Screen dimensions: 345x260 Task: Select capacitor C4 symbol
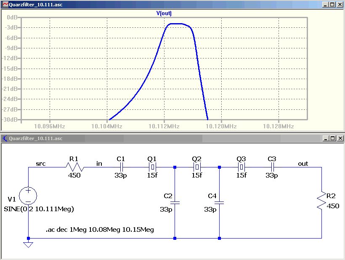coord(219,203)
